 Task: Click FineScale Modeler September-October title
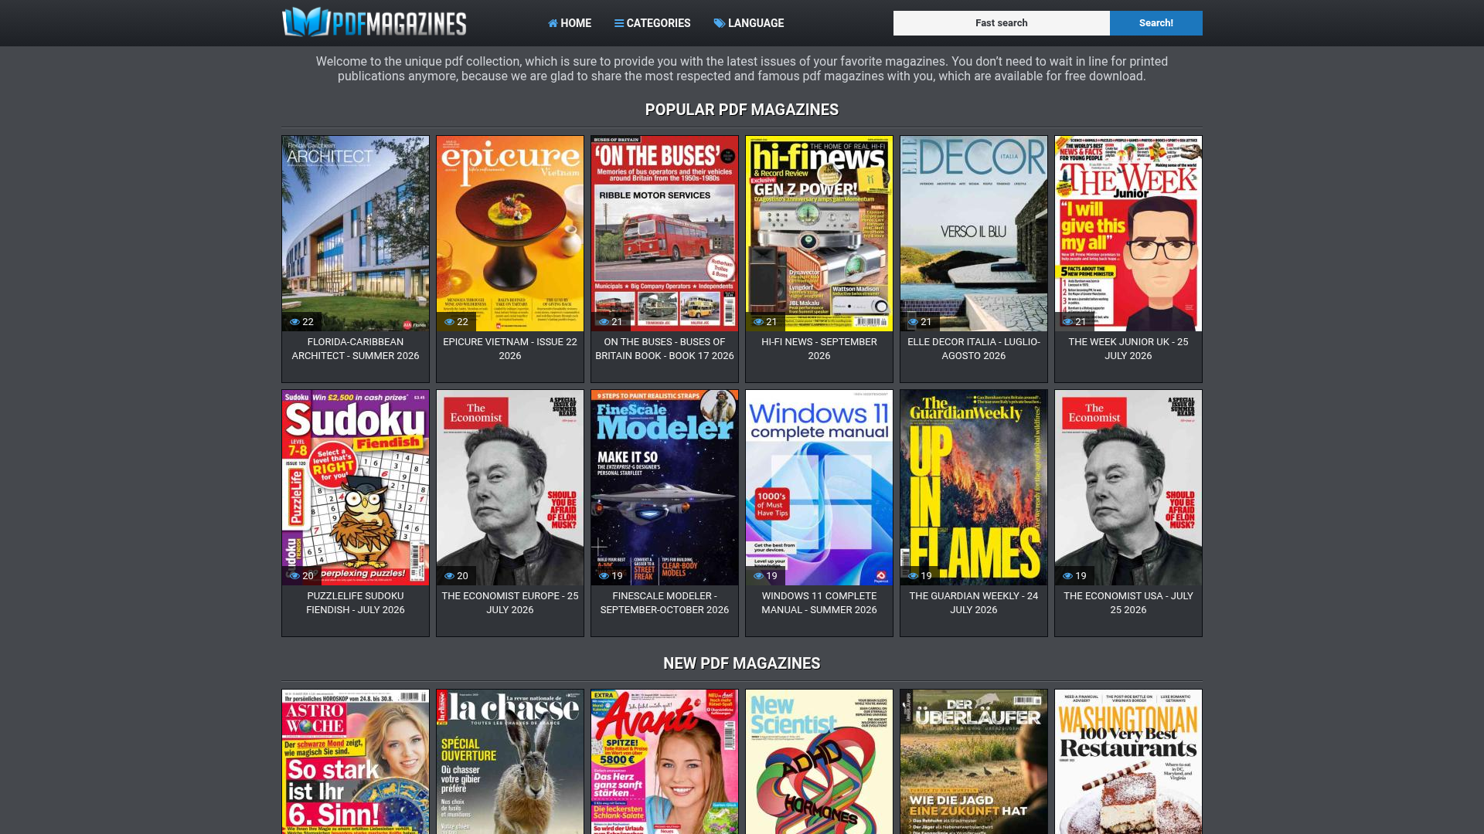click(x=665, y=603)
